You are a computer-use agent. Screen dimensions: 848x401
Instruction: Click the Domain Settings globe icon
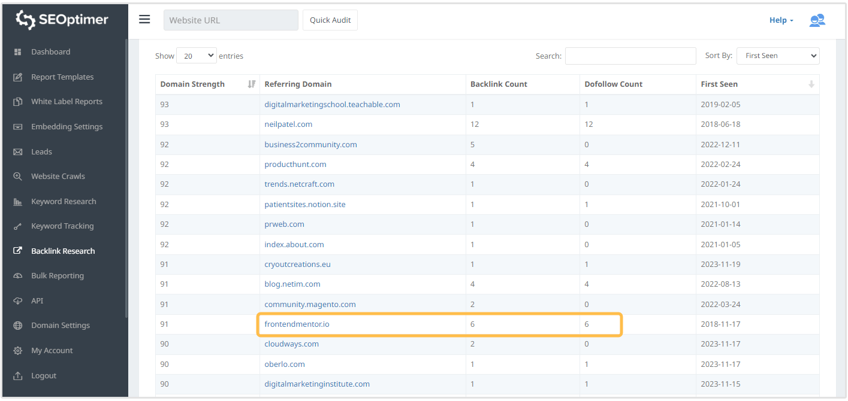[x=18, y=326]
